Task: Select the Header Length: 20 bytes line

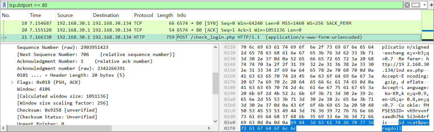Action: point(71,75)
